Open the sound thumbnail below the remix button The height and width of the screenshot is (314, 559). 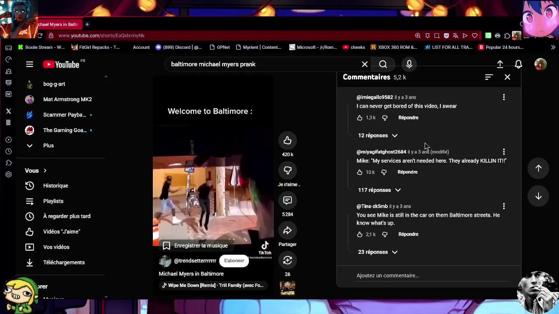coord(287,288)
